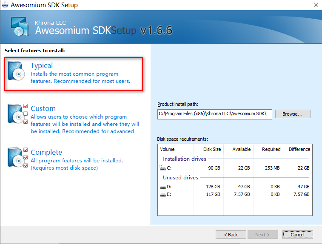Select the 'Installation drives' group row
Image resolution: width=322 pixels, height=244 pixels.
[x=235, y=159]
